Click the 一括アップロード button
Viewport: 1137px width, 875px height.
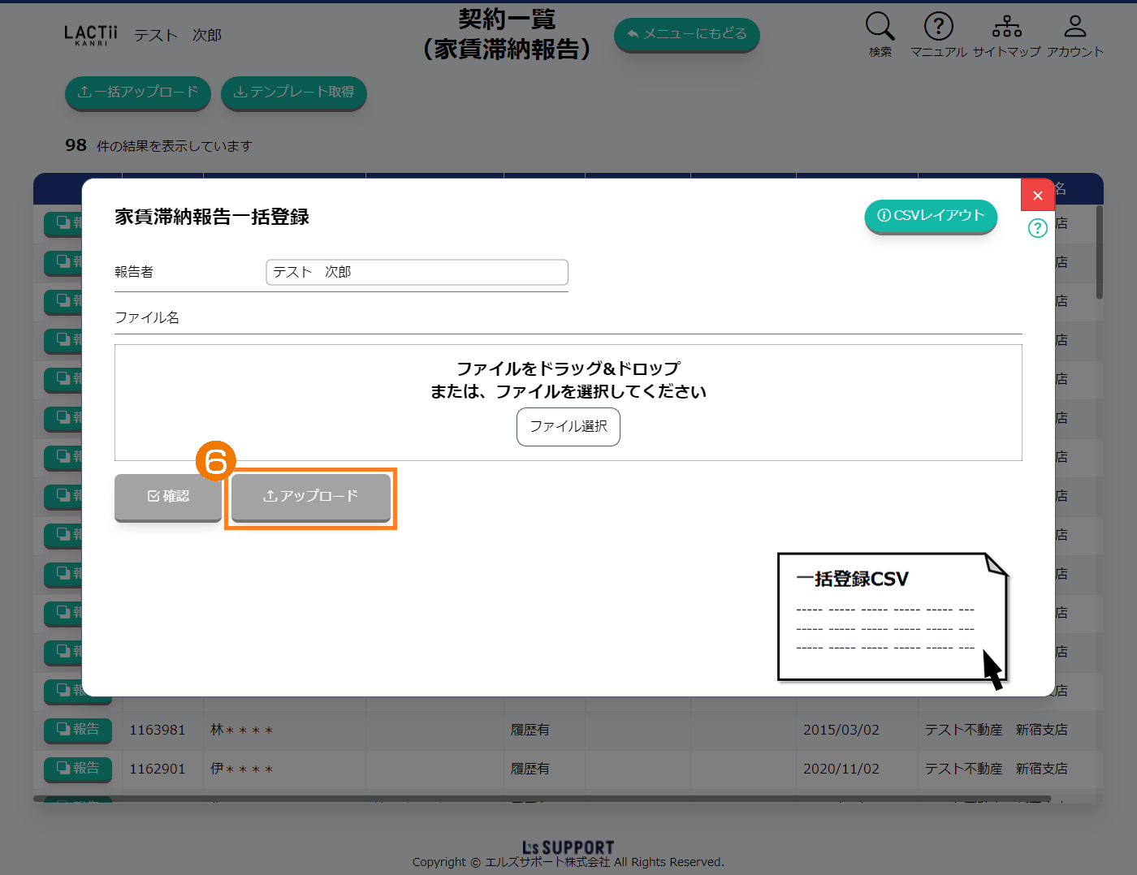[x=137, y=93]
